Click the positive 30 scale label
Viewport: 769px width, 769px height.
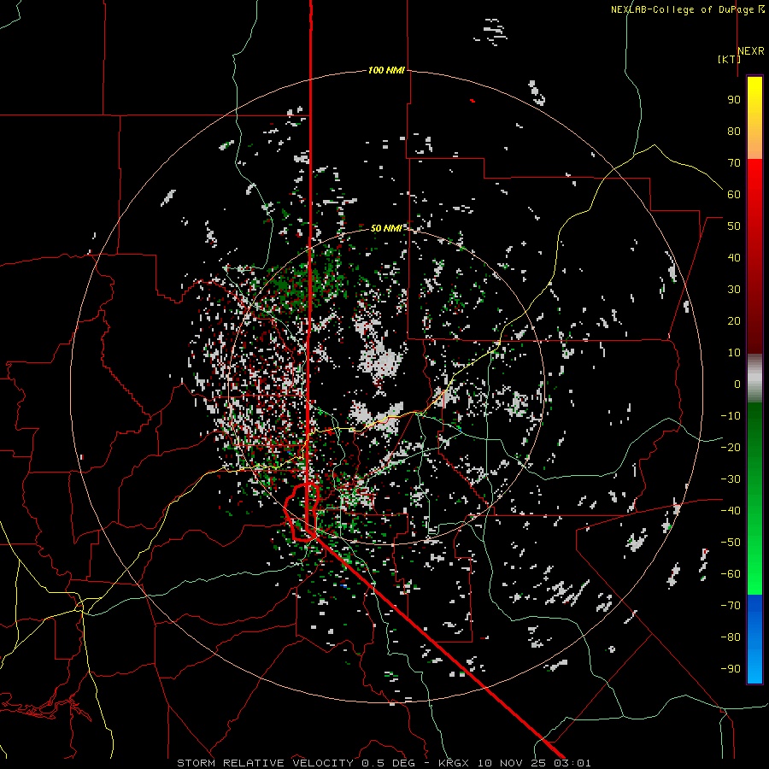tap(734, 290)
